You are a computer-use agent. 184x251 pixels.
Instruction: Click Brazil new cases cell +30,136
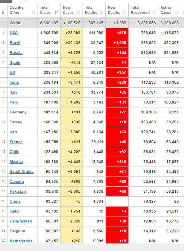click(71, 43)
